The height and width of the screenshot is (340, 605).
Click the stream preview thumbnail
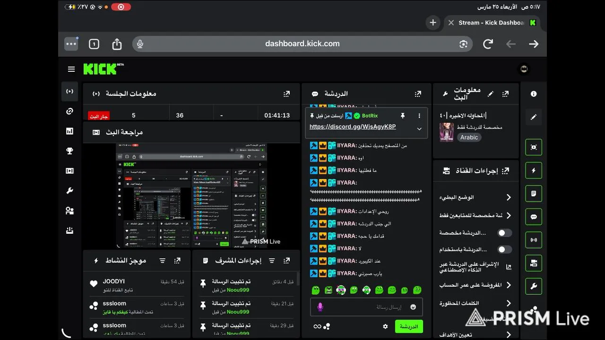coord(191,195)
